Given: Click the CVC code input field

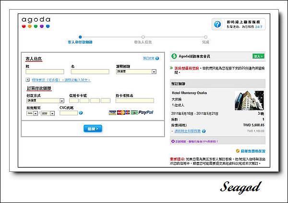Looking at the screenshot, I should [69, 113].
